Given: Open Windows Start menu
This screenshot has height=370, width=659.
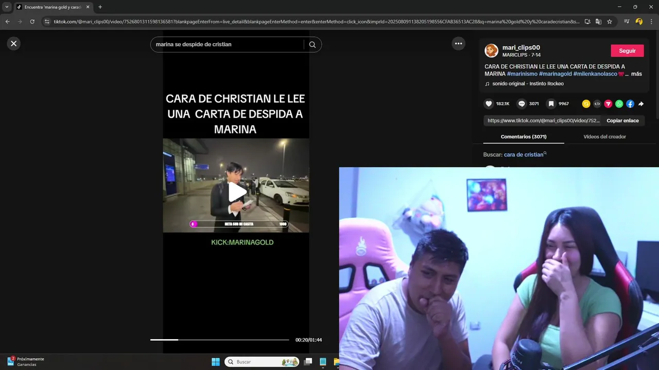Looking at the screenshot, I should (216, 362).
